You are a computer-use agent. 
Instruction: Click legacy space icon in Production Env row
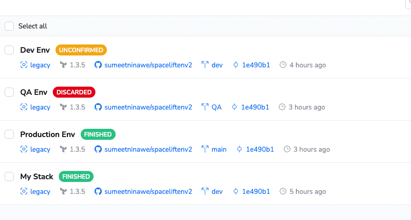(24, 149)
